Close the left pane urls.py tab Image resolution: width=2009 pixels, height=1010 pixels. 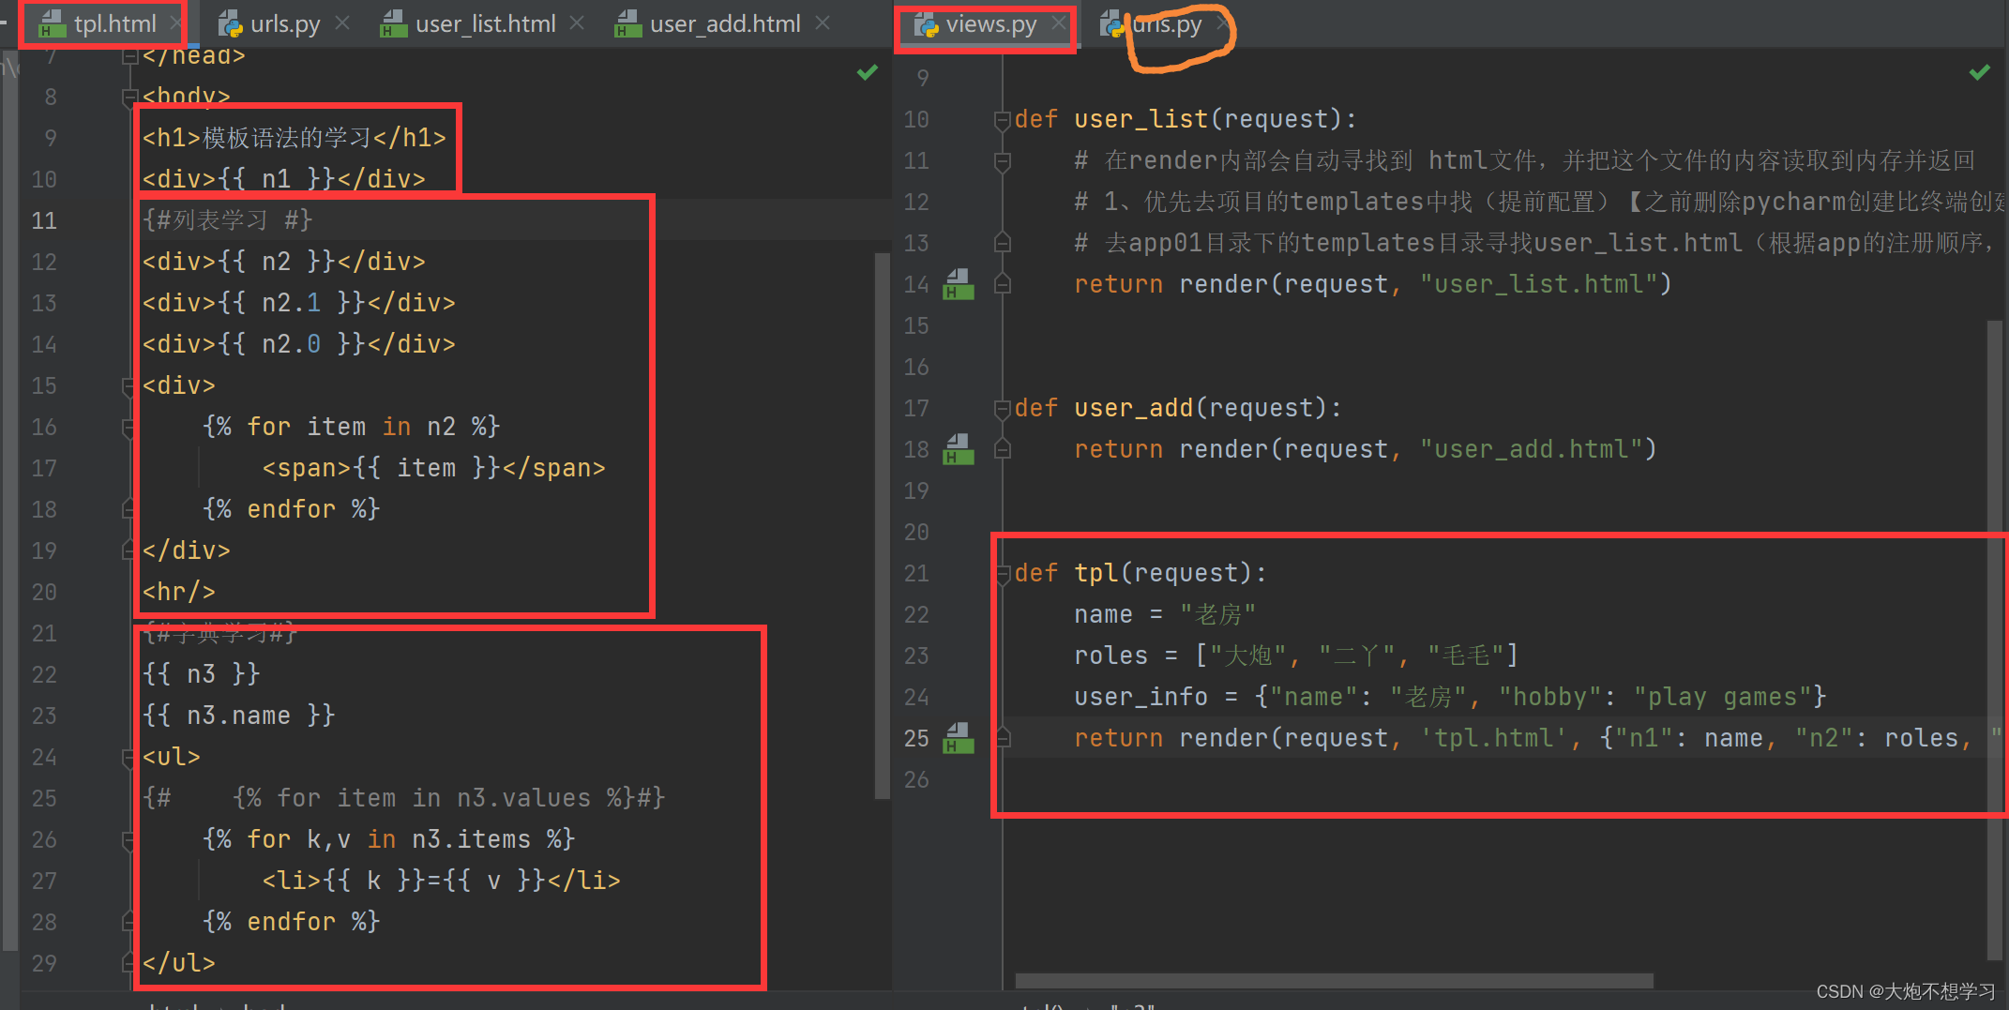[343, 23]
